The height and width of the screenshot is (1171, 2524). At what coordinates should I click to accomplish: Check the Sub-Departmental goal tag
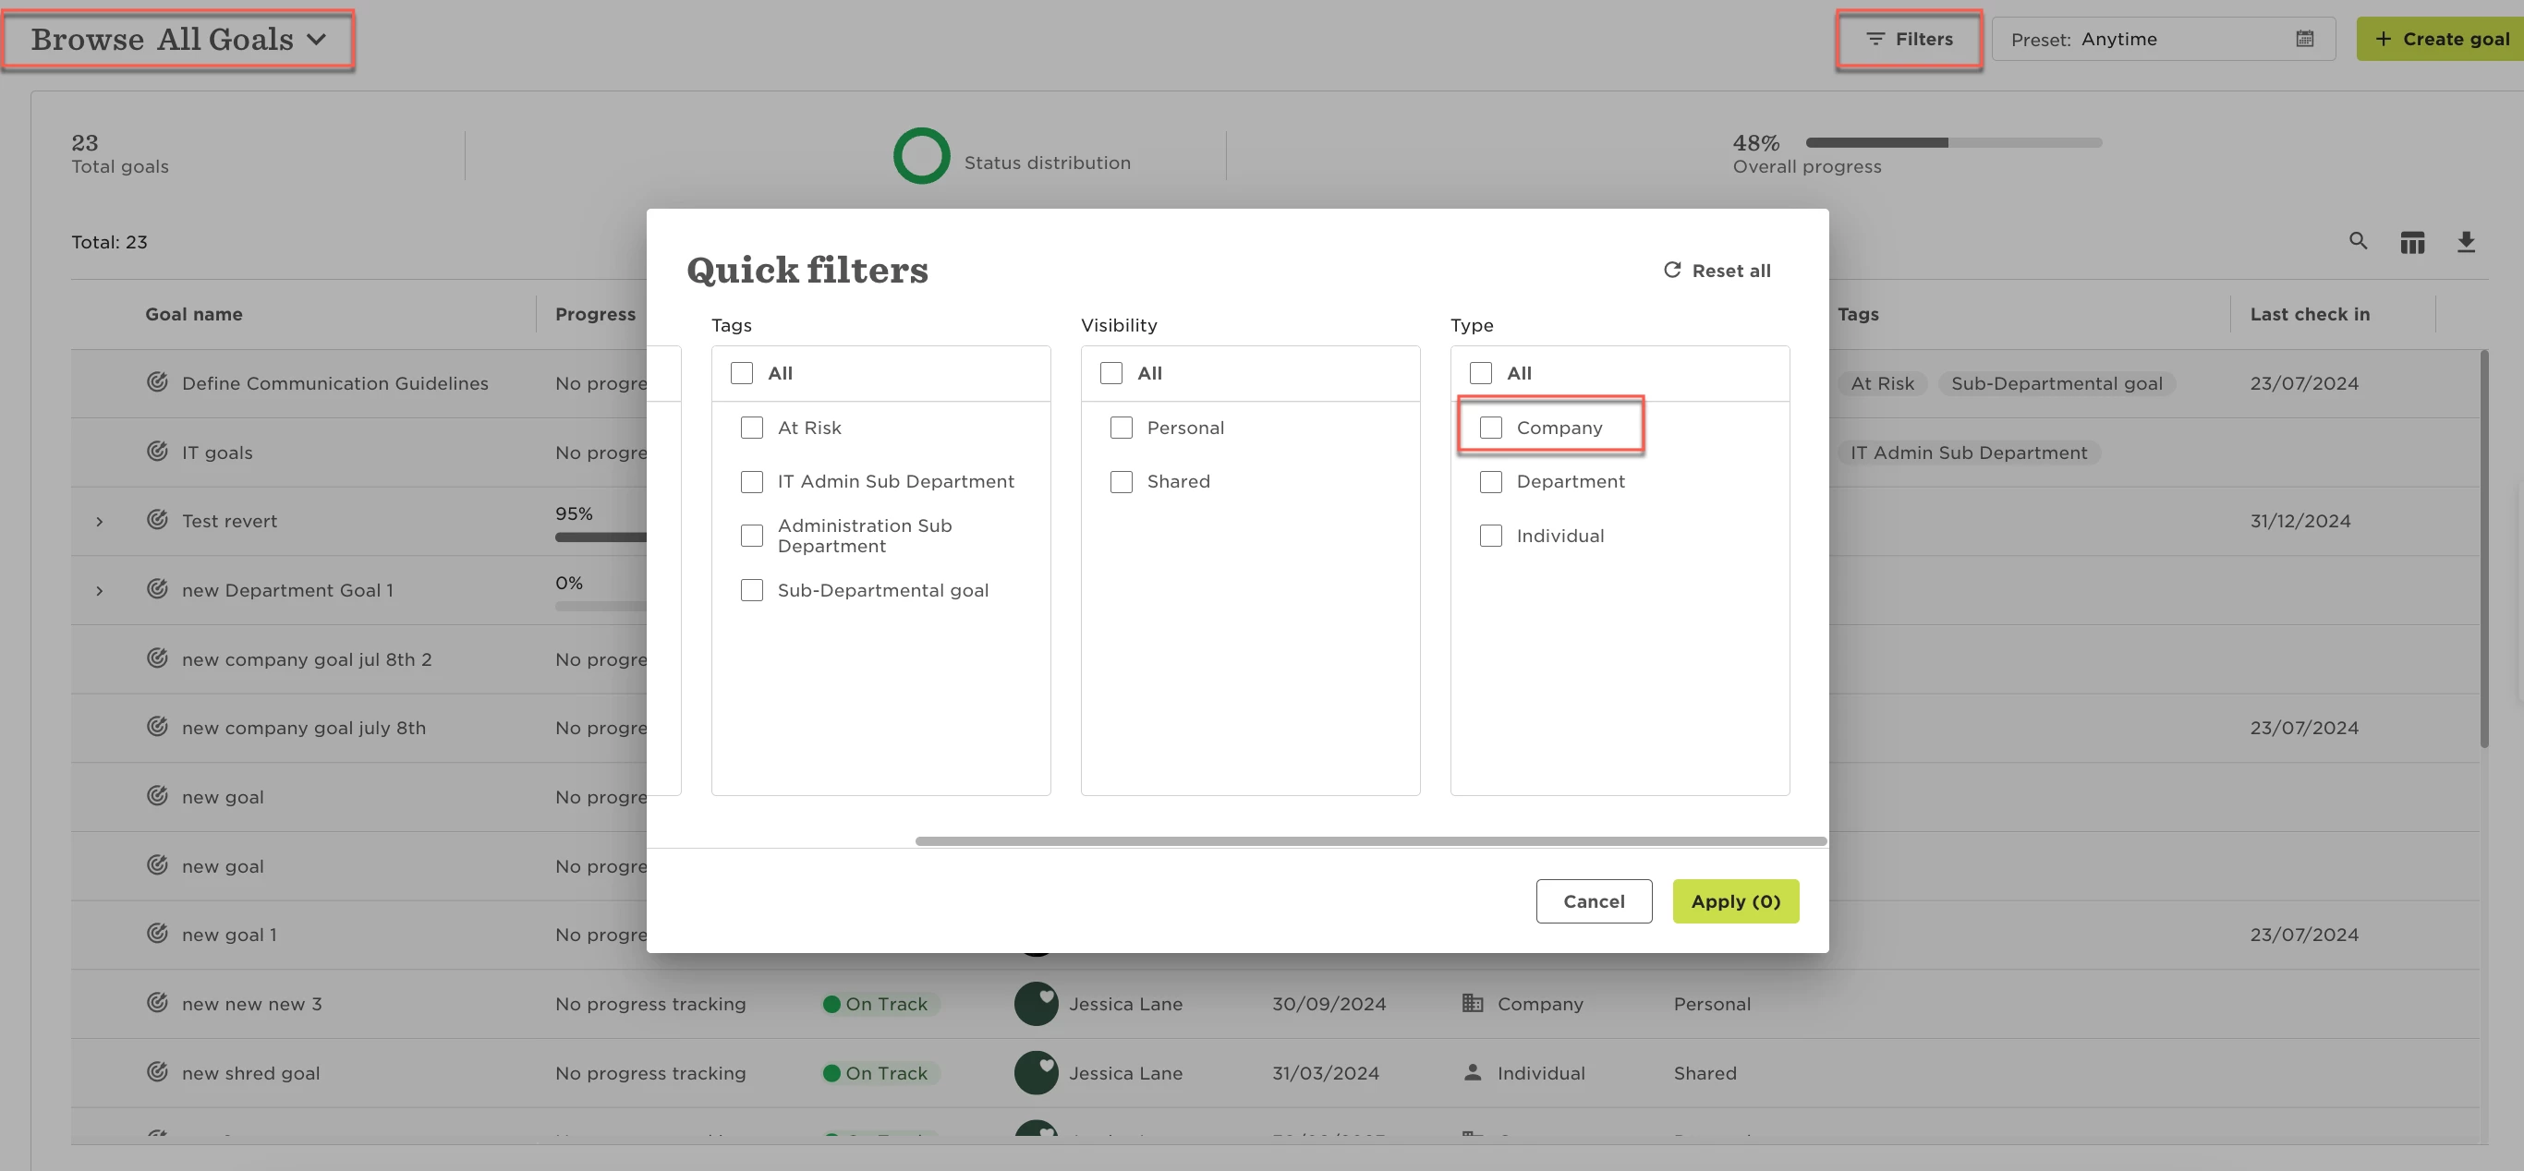751,590
